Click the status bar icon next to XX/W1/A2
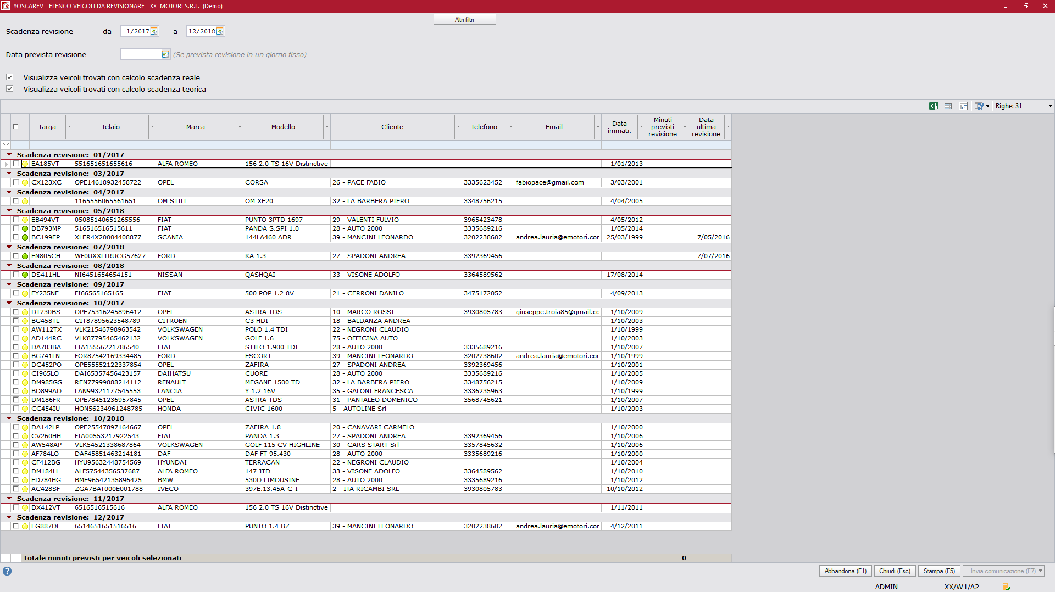 pyautogui.click(x=1006, y=587)
